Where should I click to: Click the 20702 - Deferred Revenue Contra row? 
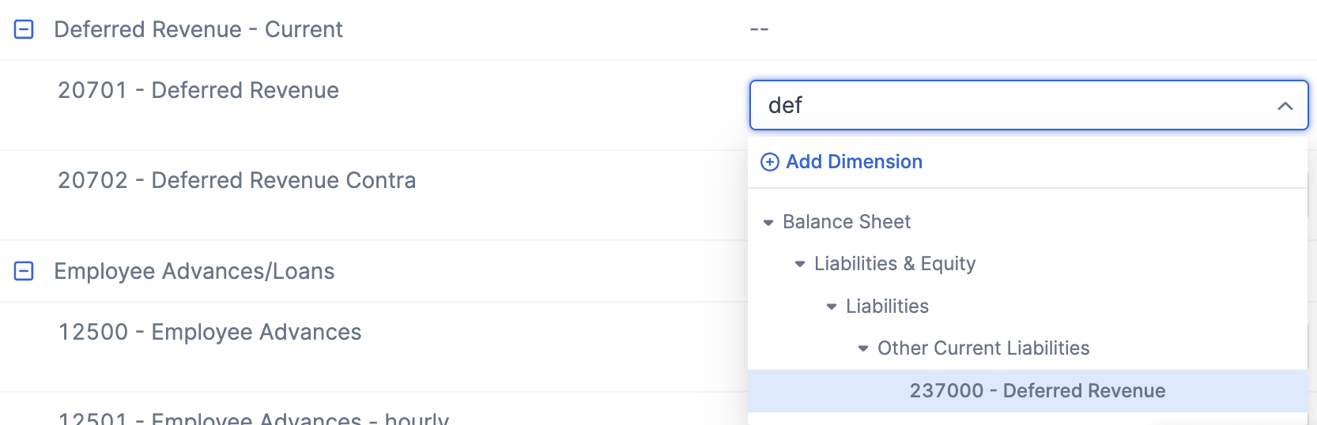pyautogui.click(x=373, y=195)
